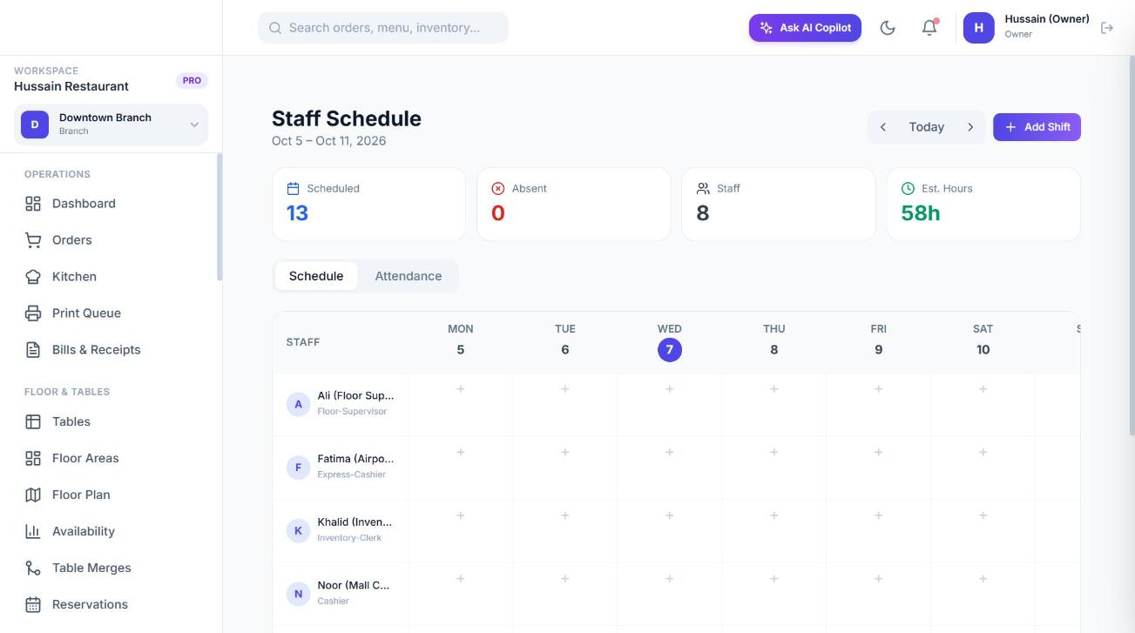Open Tables in the sidebar
Screen dimensions: 1135x633
(111, 421)
